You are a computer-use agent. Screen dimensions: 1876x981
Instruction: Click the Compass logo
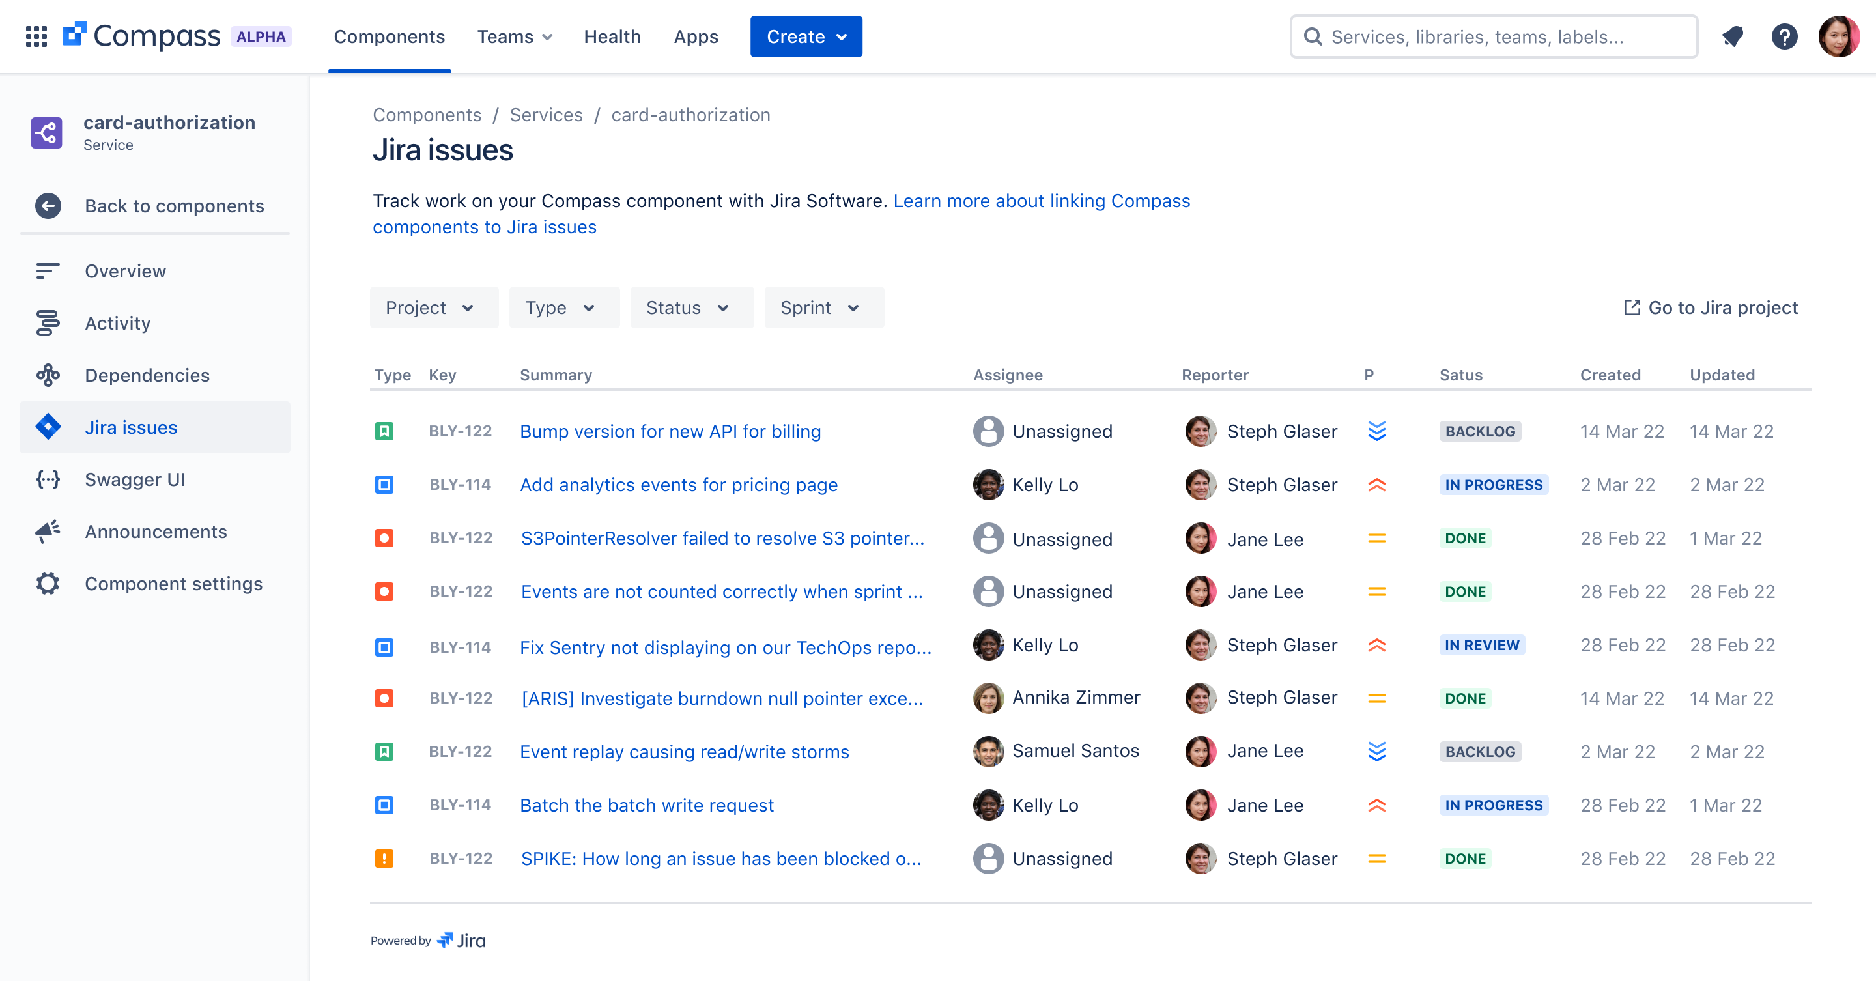click(141, 36)
